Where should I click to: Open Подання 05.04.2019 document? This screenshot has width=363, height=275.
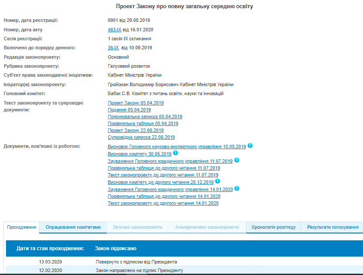(129, 110)
